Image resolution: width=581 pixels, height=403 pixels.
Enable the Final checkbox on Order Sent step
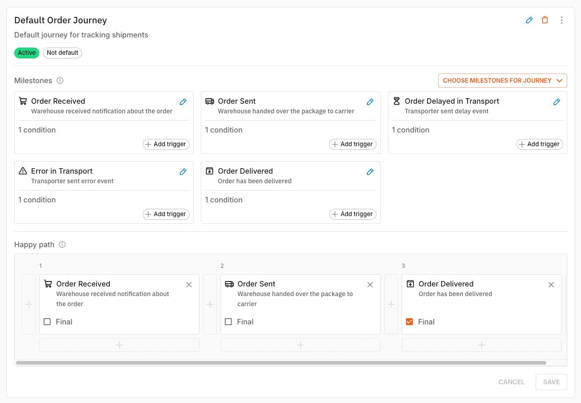228,322
